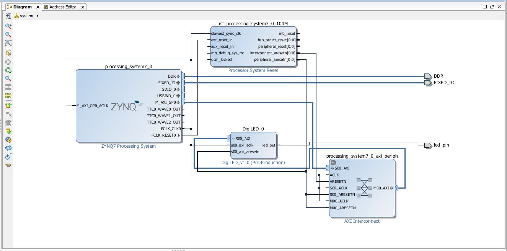Click the Add IP icon with green plus
507x251 pixels.
pos(8,106)
